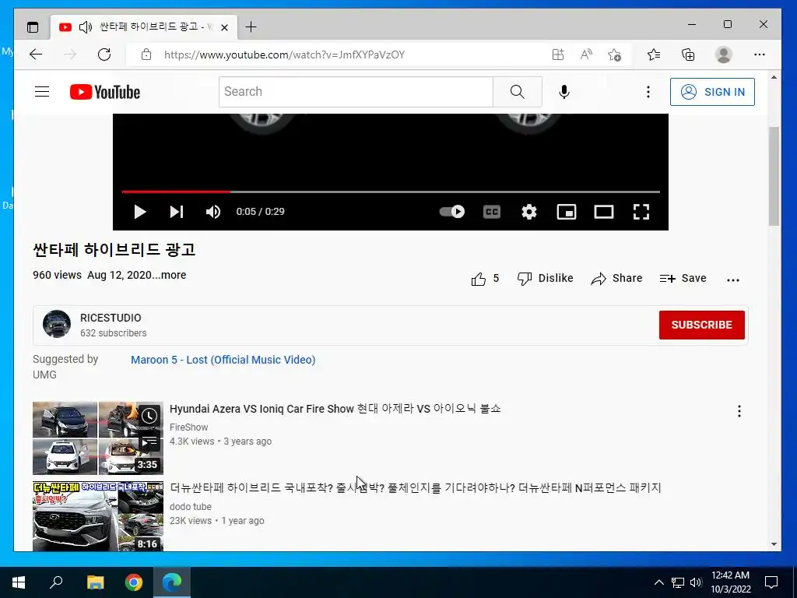Close the YouTube browser tab
This screenshot has height=598, width=797.
pos(224,27)
